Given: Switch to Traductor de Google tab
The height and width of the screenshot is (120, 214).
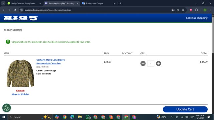Looking at the screenshot, I should [94, 3].
